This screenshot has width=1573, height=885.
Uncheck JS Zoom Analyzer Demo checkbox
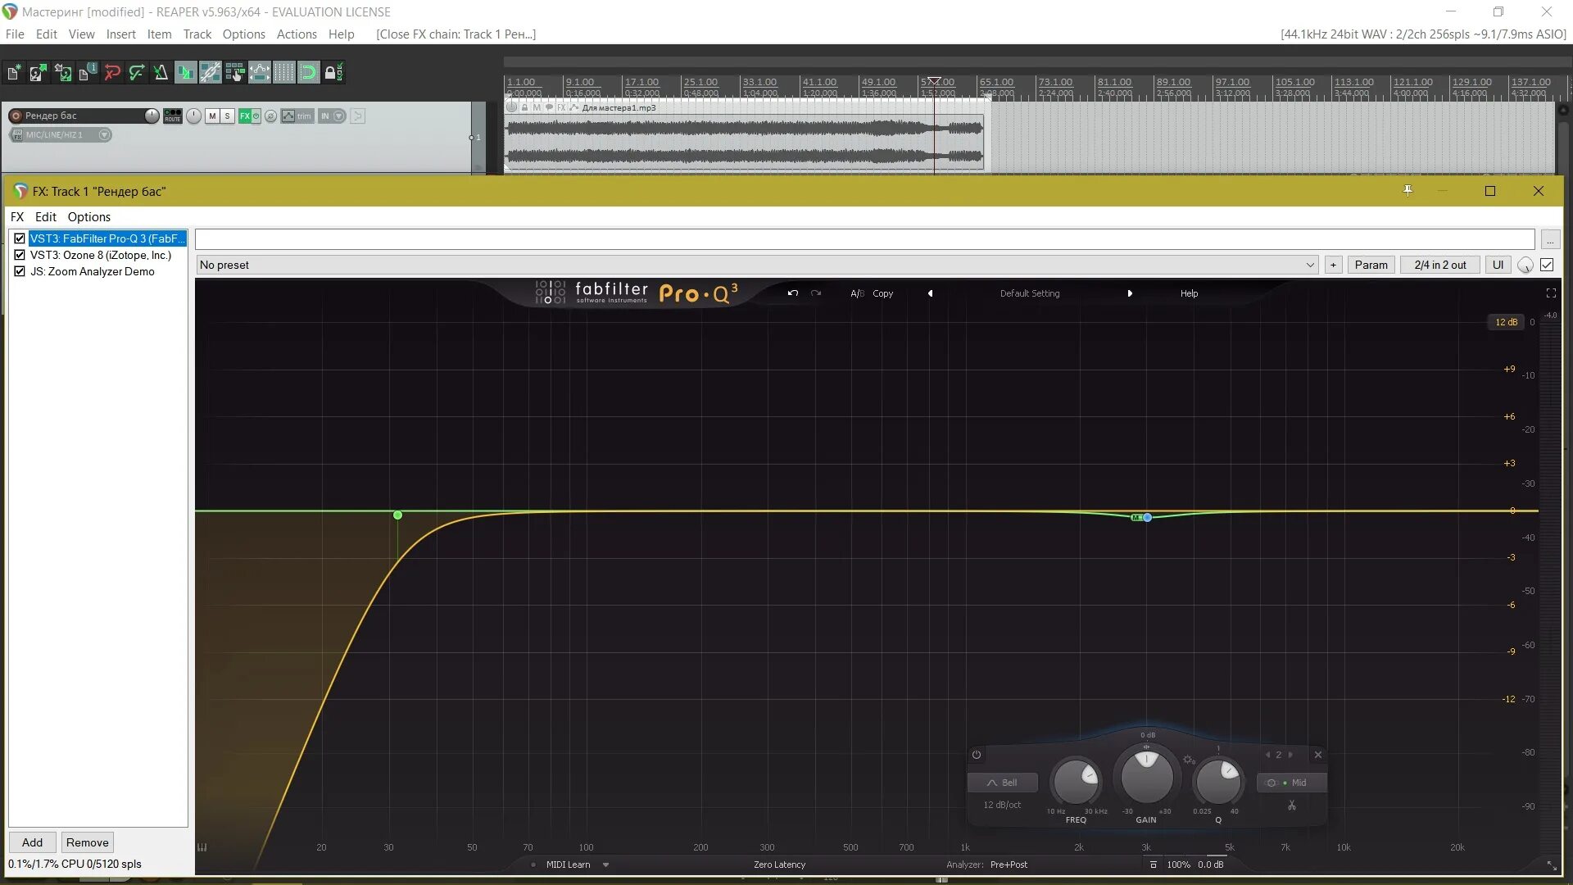click(20, 271)
